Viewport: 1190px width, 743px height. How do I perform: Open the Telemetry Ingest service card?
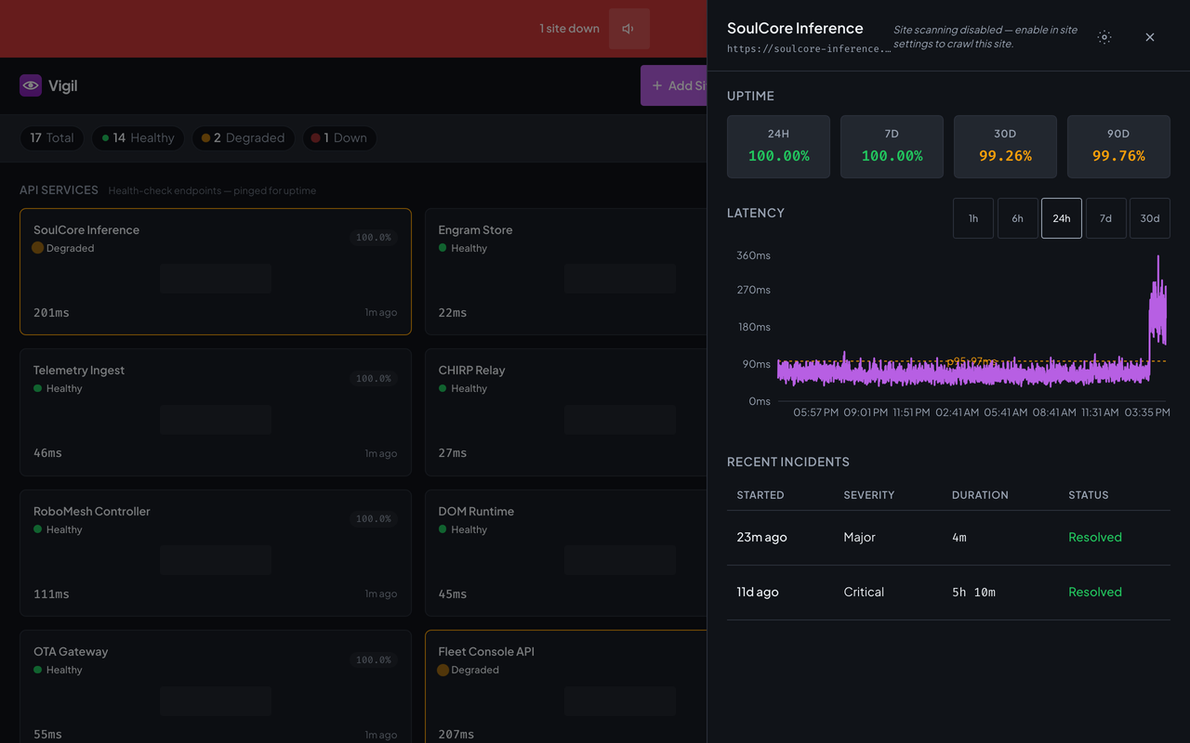point(216,412)
